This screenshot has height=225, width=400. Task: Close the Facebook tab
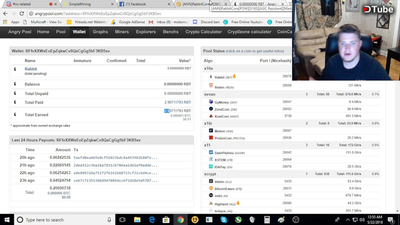click(x=169, y=4)
